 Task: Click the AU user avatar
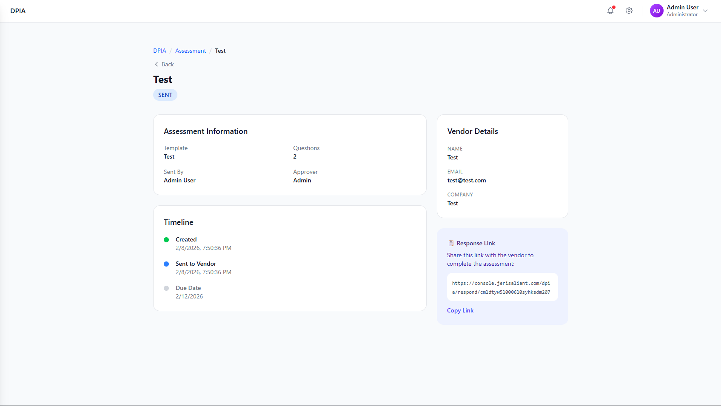(656, 11)
